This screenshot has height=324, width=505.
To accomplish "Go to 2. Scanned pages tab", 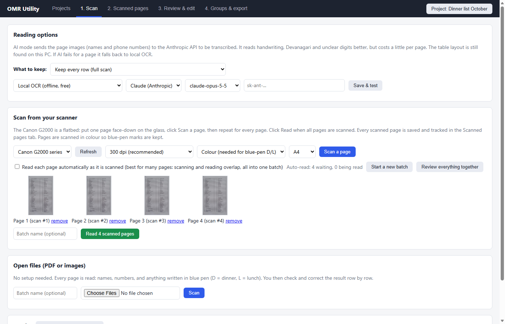I will click(x=128, y=8).
